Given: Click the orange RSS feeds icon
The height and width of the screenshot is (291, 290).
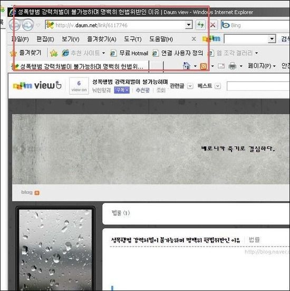Looking at the screenshot, I should (x=204, y=66).
